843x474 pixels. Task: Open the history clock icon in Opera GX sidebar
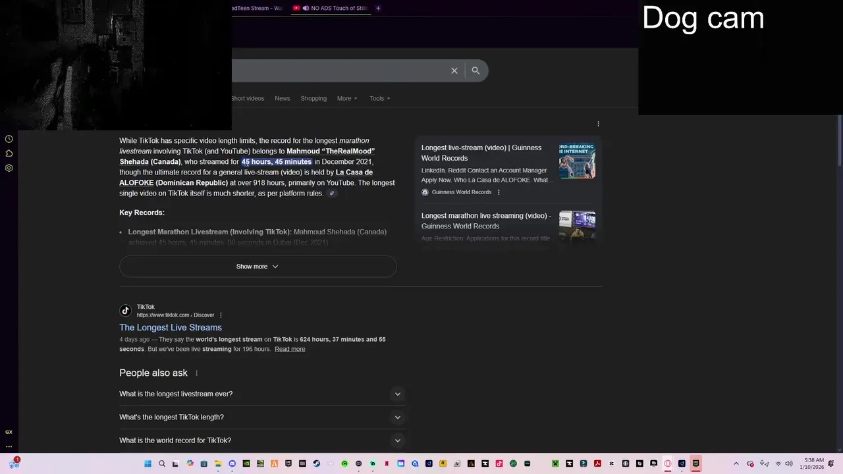point(9,139)
